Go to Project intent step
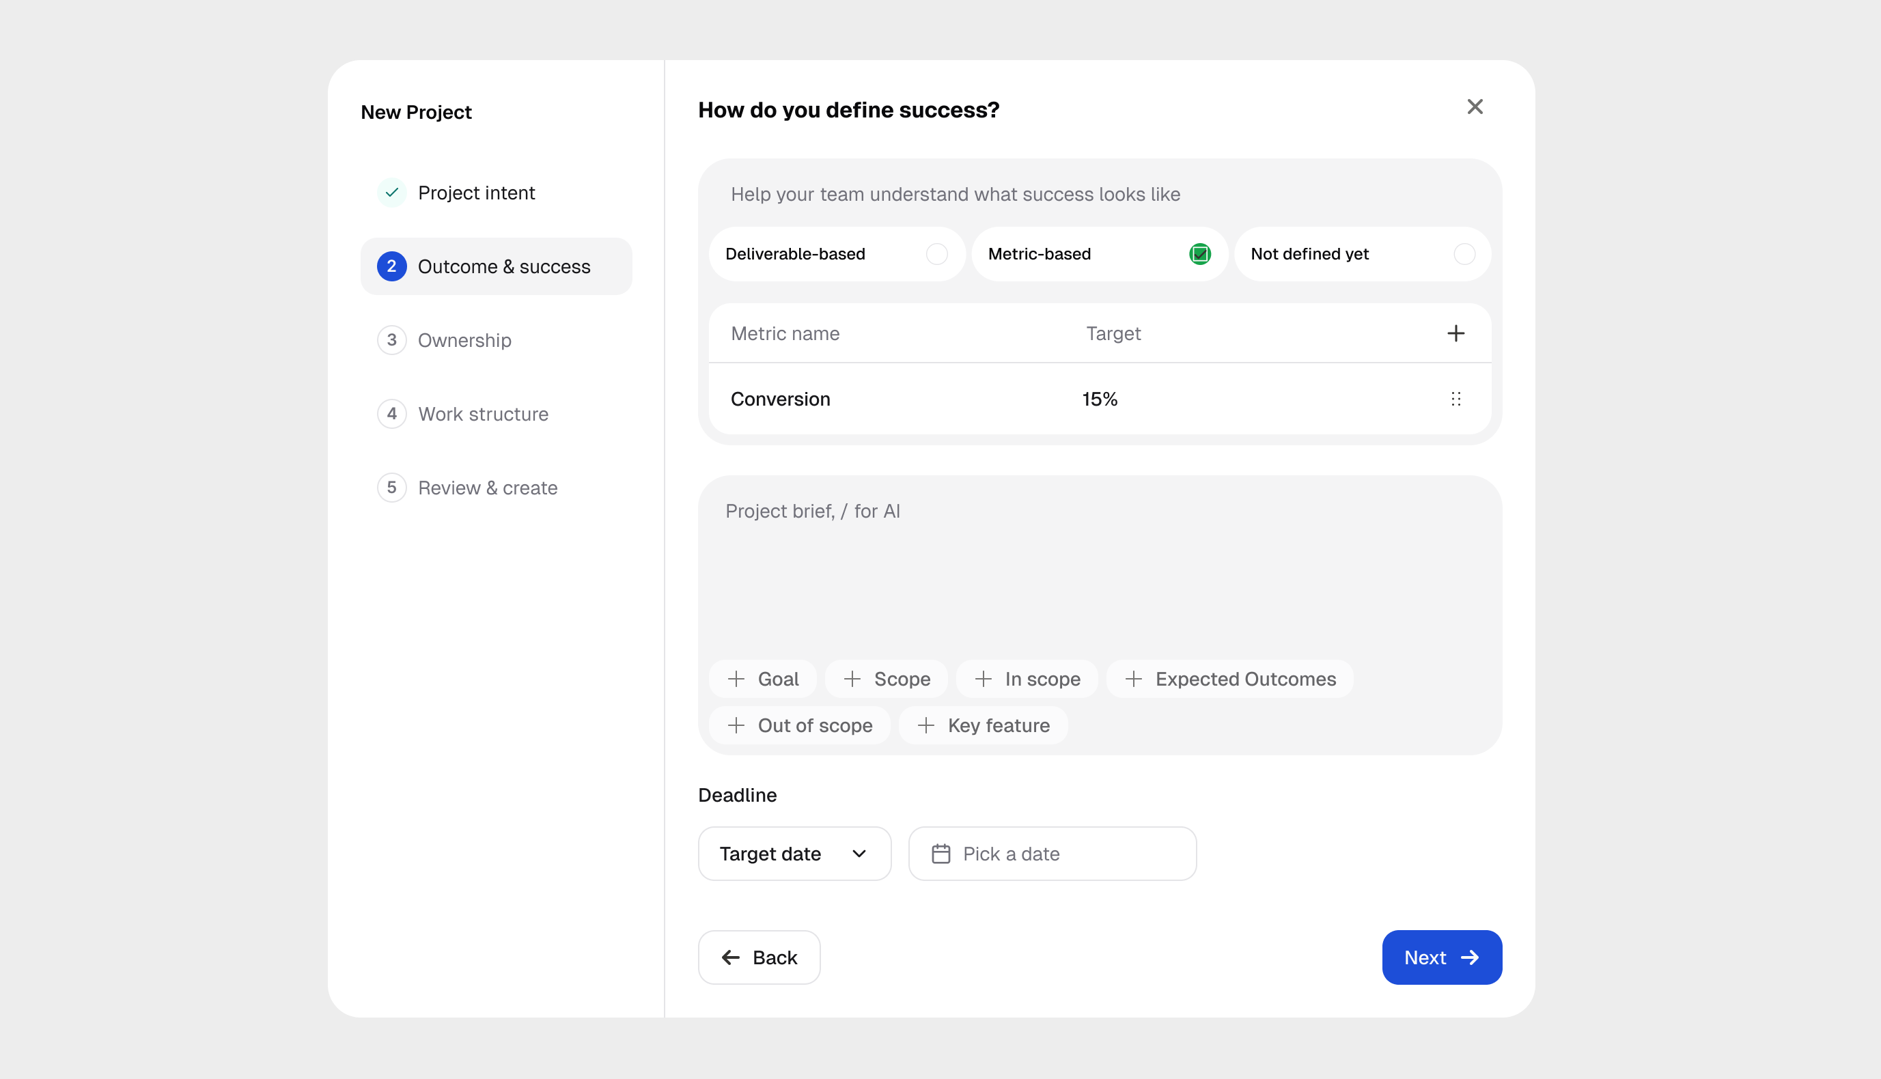Screen dimensions: 1881x1079 pyautogui.click(x=496, y=193)
